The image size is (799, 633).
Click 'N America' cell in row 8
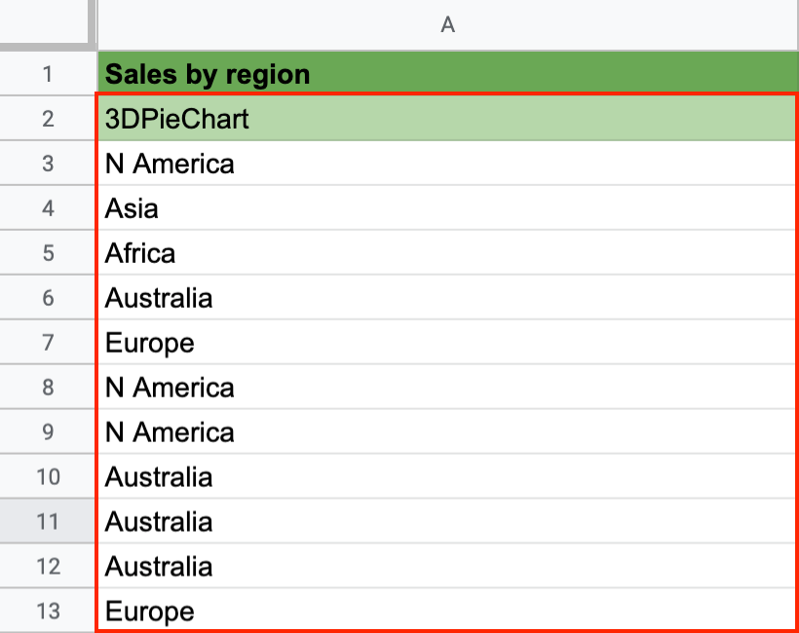click(448, 387)
